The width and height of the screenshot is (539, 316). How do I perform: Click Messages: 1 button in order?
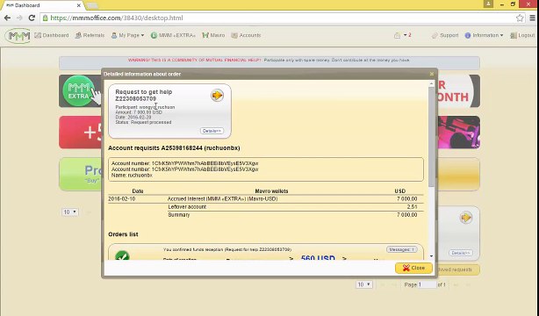tap(402, 249)
